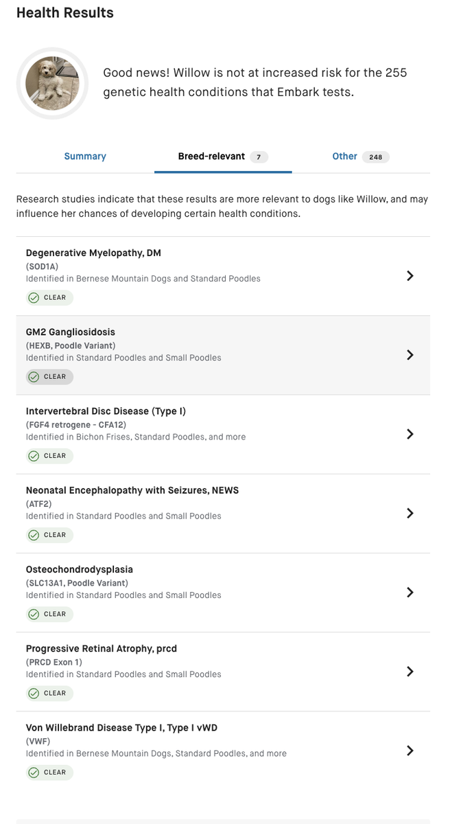Click Clear checkmark icon under Neonatal Encephalopathy
Viewport: 450px width, 824px height.
[34, 534]
